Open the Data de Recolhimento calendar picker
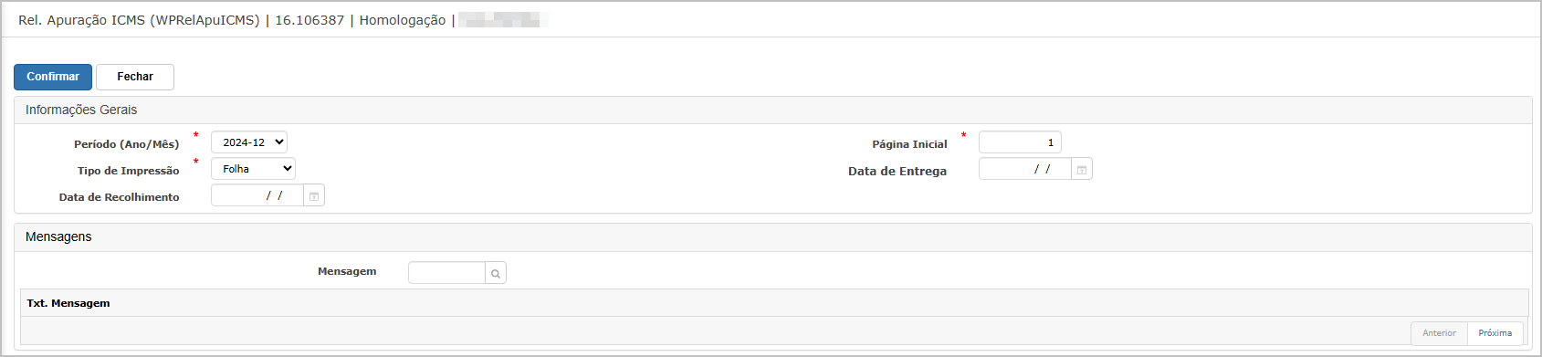The height and width of the screenshot is (357, 1542). point(313,196)
